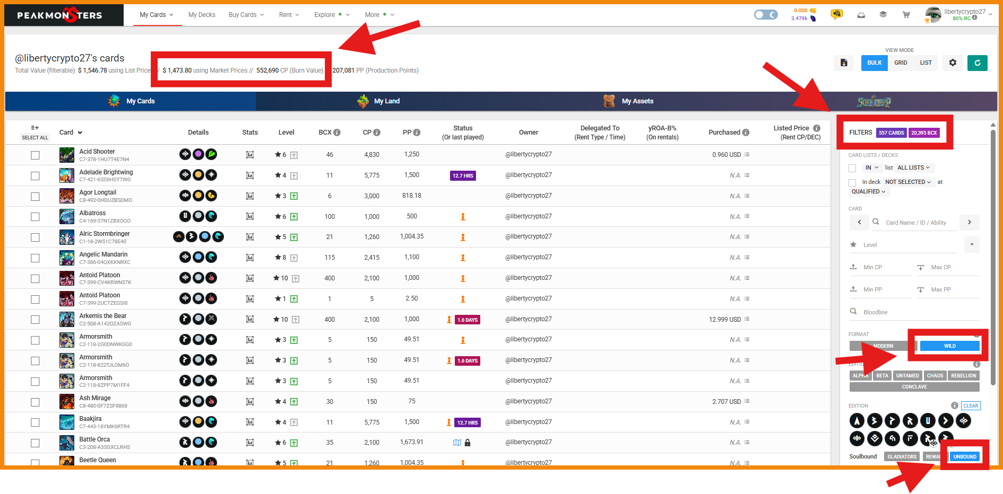1003x494 pixels.
Task: Expand the Explore menu
Action: (x=332, y=15)
